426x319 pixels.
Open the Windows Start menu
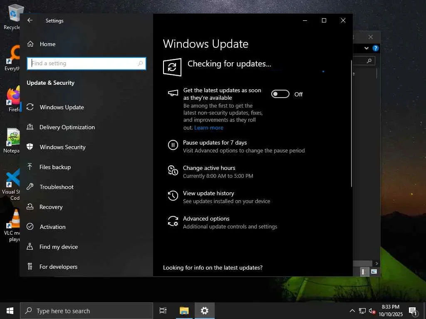[x=10, y=311]
